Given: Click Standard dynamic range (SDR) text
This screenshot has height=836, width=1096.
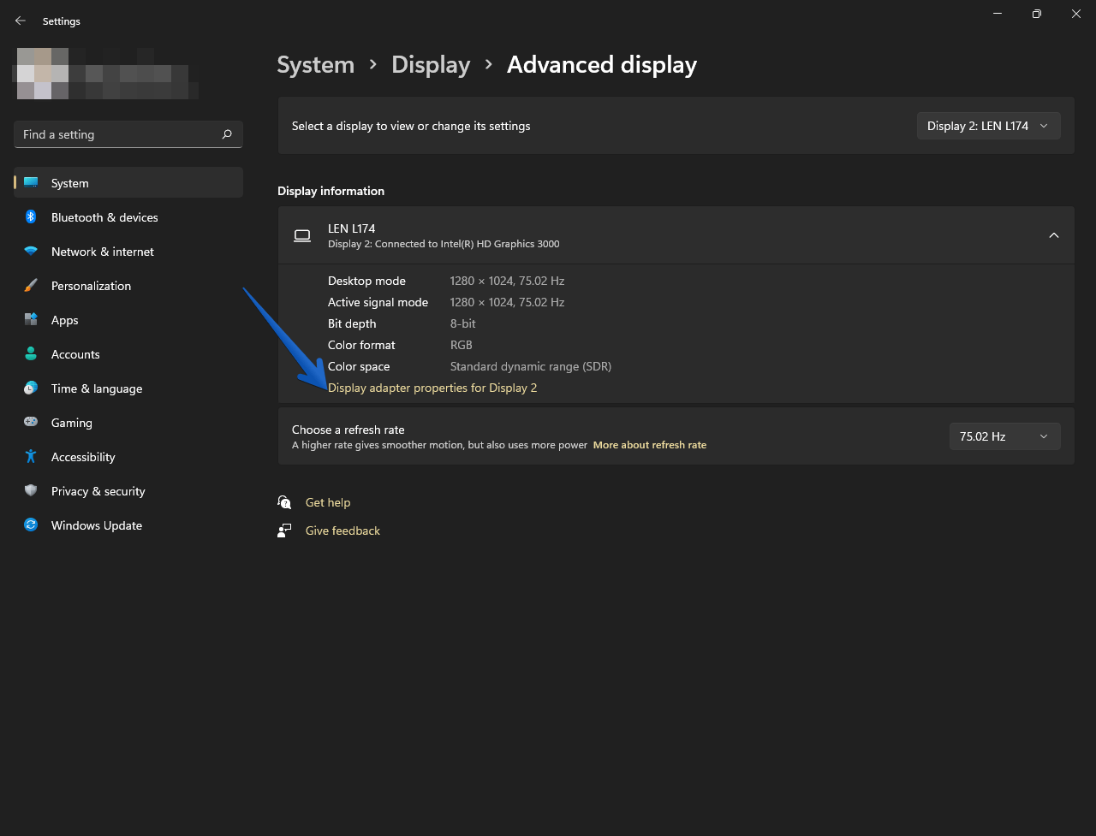Looking at the screenshot, I should click(531, 366).
